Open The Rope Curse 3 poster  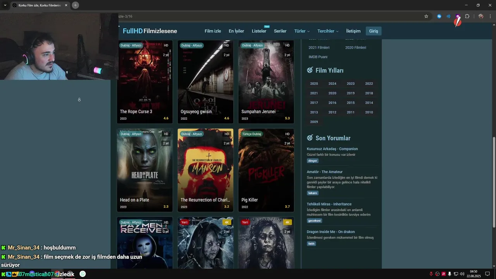pyautogui.click(x=145, y=82)
